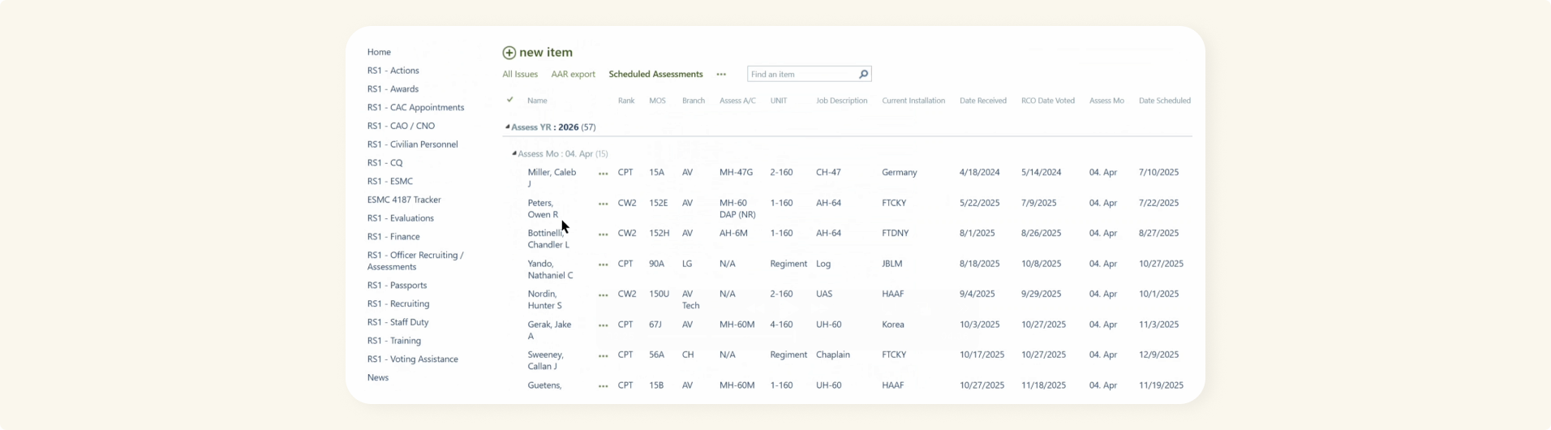Open RS1 - Training link
The height and width of the screenshot is (430, 1551).
[393, 341]
